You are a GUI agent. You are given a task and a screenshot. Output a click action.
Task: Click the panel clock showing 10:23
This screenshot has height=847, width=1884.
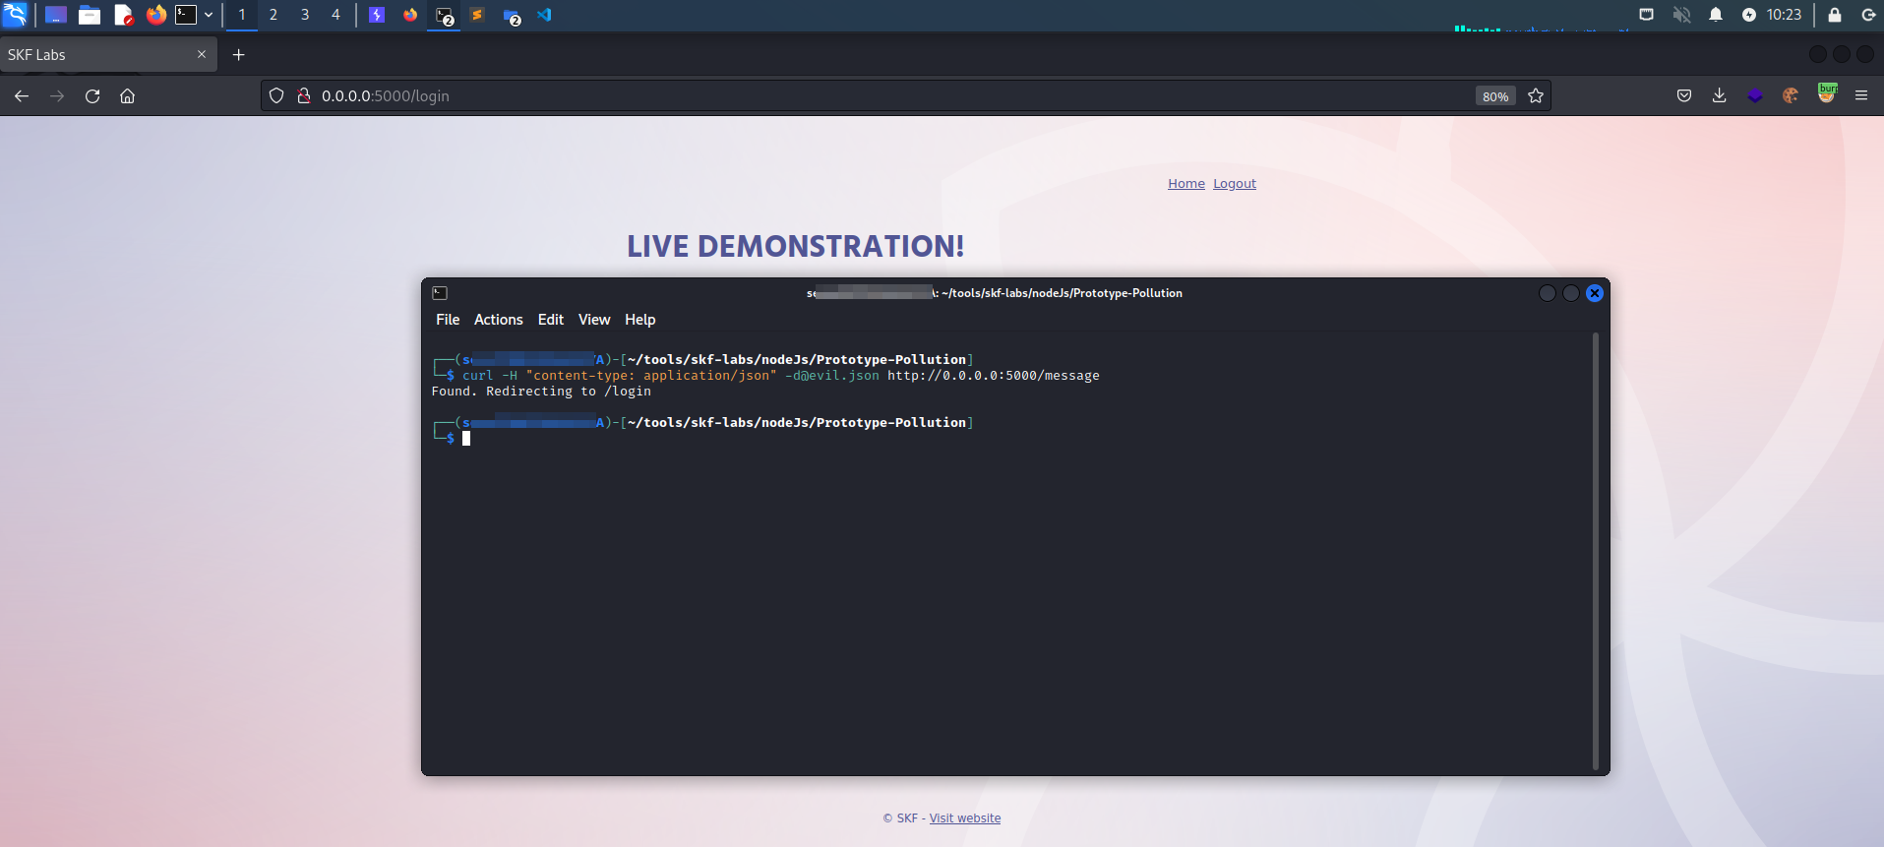[x=1784, y=15]
